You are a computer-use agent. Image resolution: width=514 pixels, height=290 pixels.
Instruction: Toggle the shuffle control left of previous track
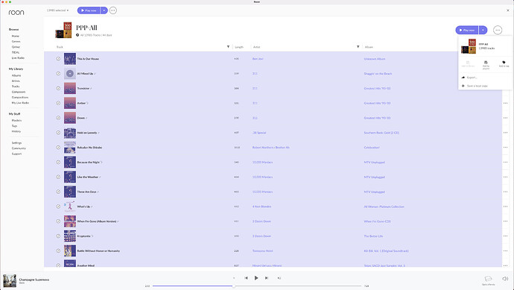(x=234, y=278)
